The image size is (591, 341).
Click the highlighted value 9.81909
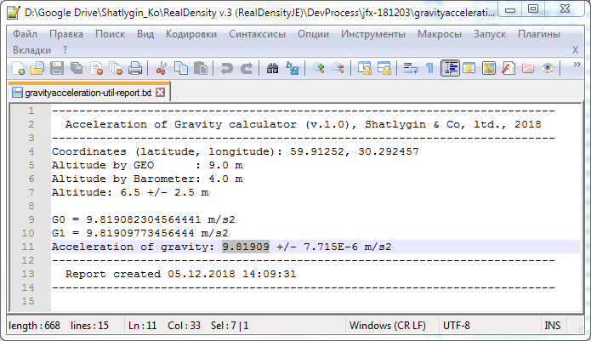click(x=246, y=247)
